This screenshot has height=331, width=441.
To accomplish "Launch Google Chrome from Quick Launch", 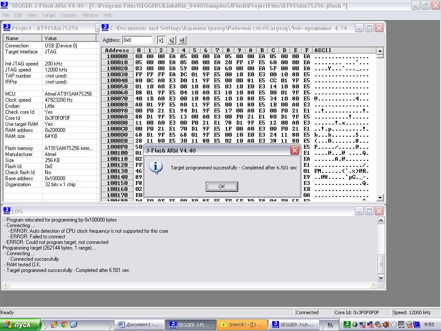I will point(64,325).
